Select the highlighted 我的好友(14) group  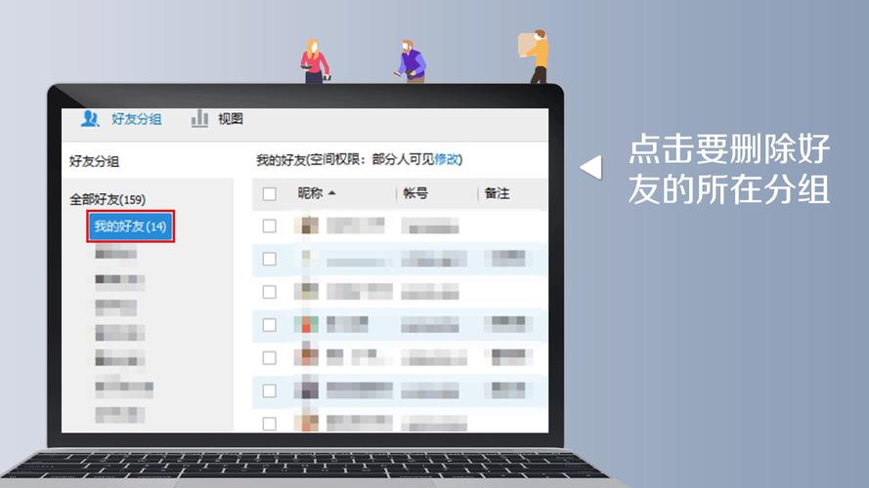[130, 227]
